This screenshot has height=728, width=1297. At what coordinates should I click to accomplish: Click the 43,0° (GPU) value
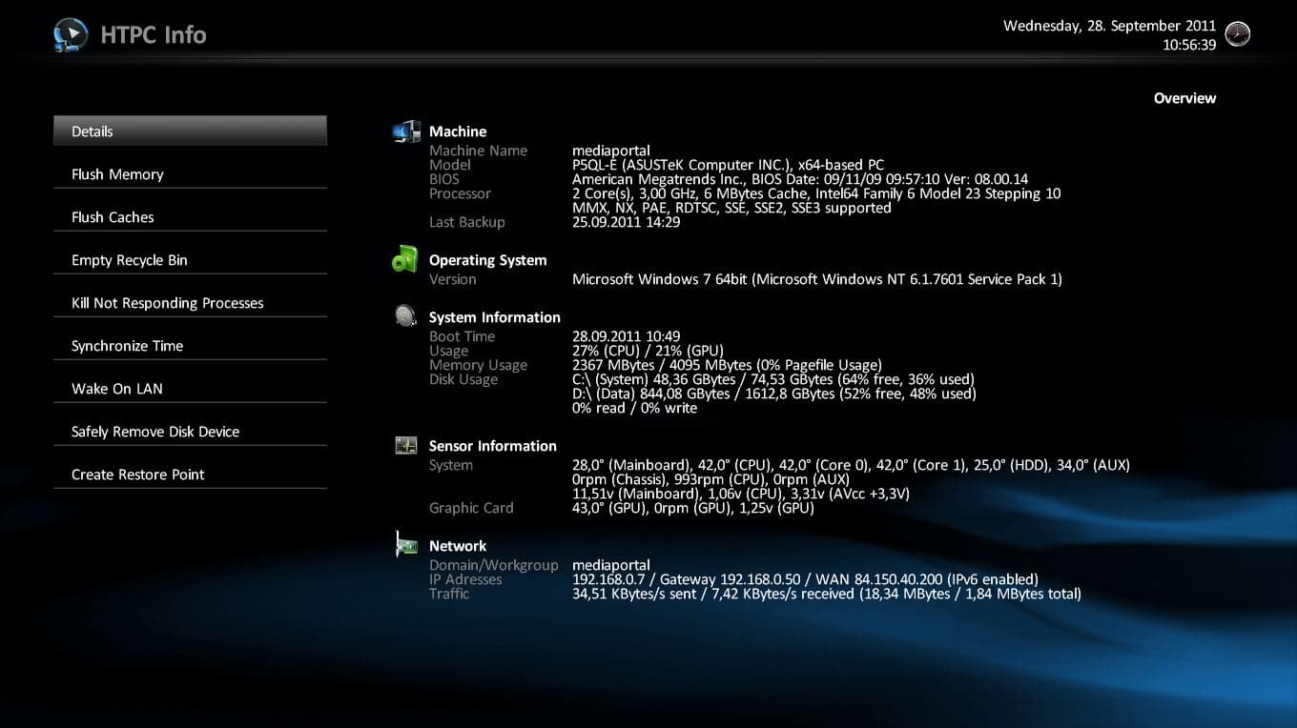[x=693, y=508]
